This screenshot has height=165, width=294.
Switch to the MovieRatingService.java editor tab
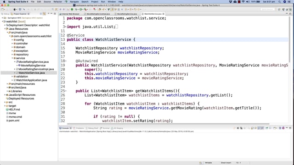tap(126, 14)
